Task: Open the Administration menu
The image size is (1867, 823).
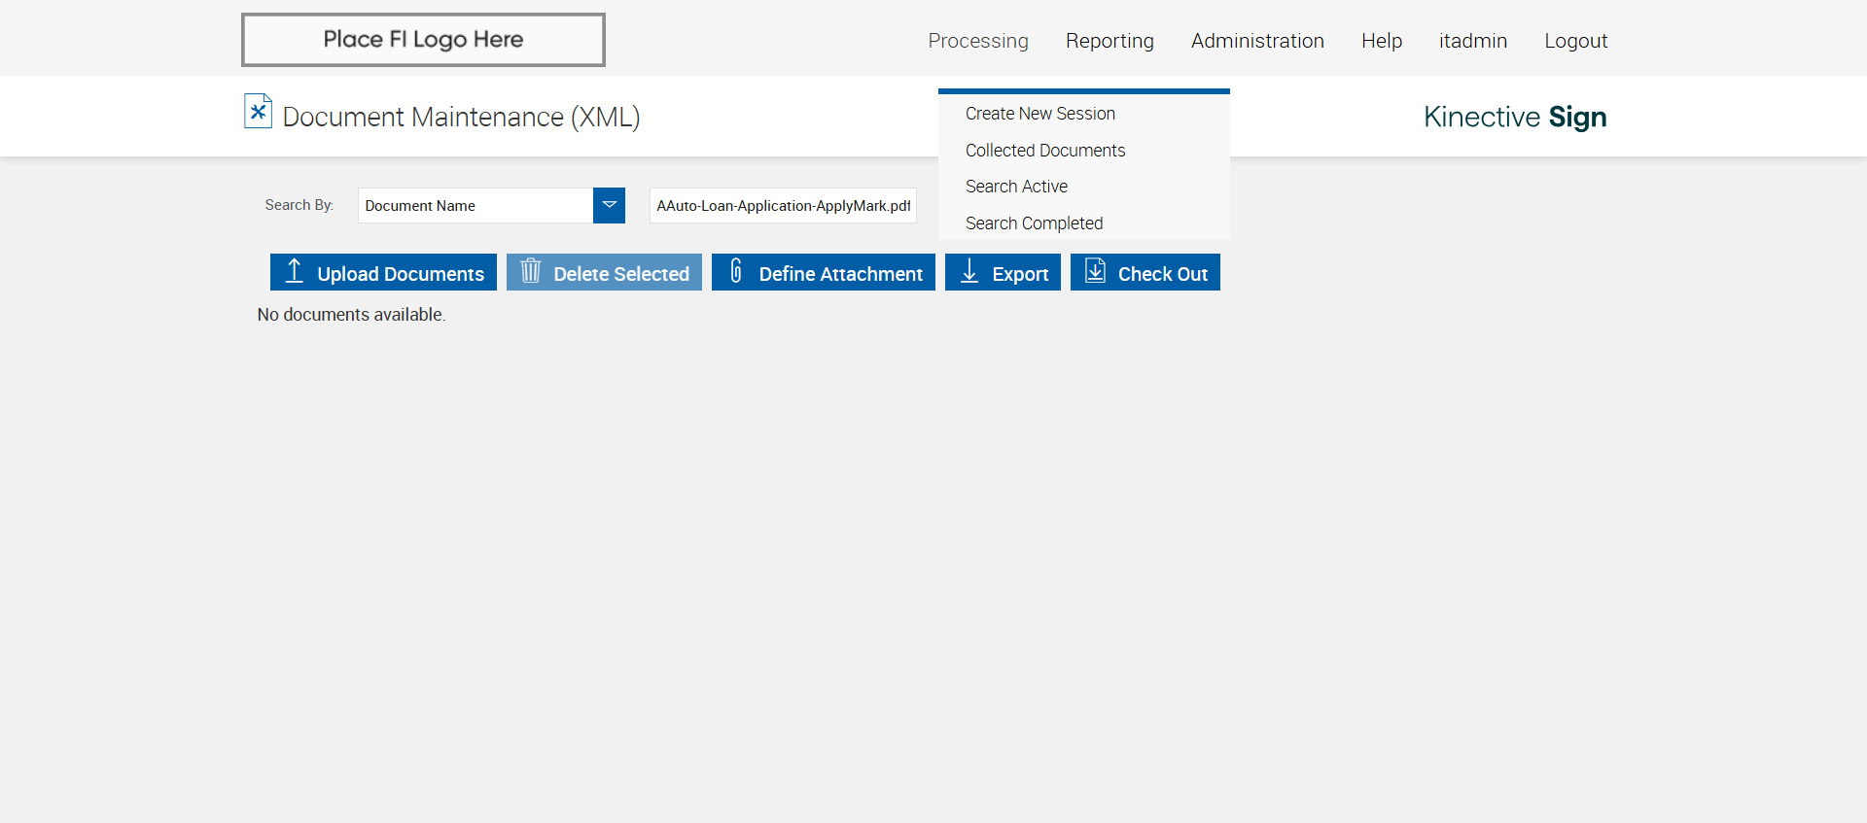Action: [x=1257, y=41]
